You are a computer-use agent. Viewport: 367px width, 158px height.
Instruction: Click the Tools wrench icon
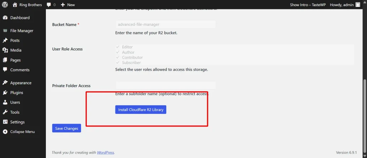coord(5,112)
